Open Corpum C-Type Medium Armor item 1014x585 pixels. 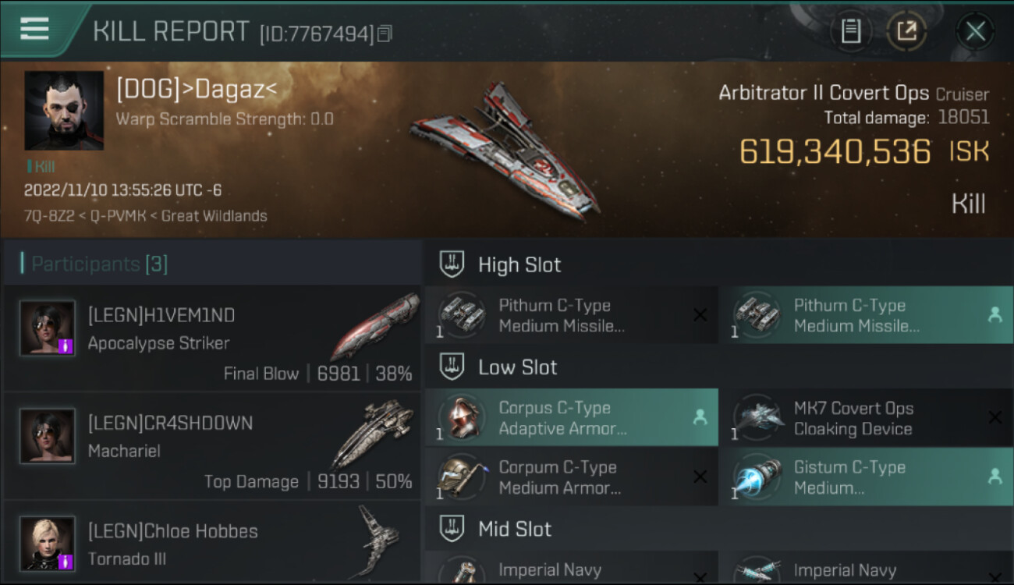(572, 477)
